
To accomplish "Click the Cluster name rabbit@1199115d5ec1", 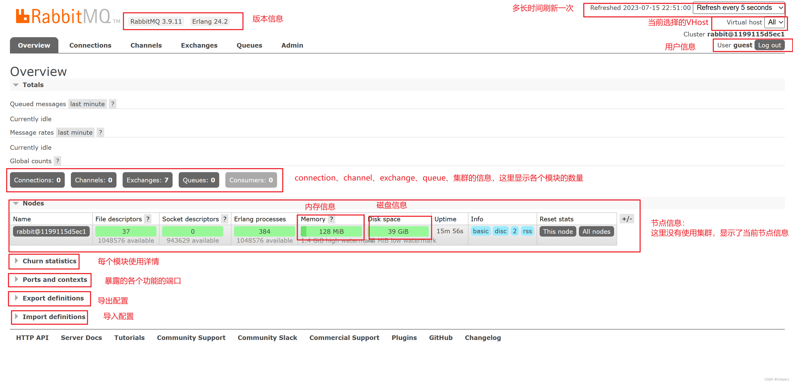I will click(x=746, y=34).
